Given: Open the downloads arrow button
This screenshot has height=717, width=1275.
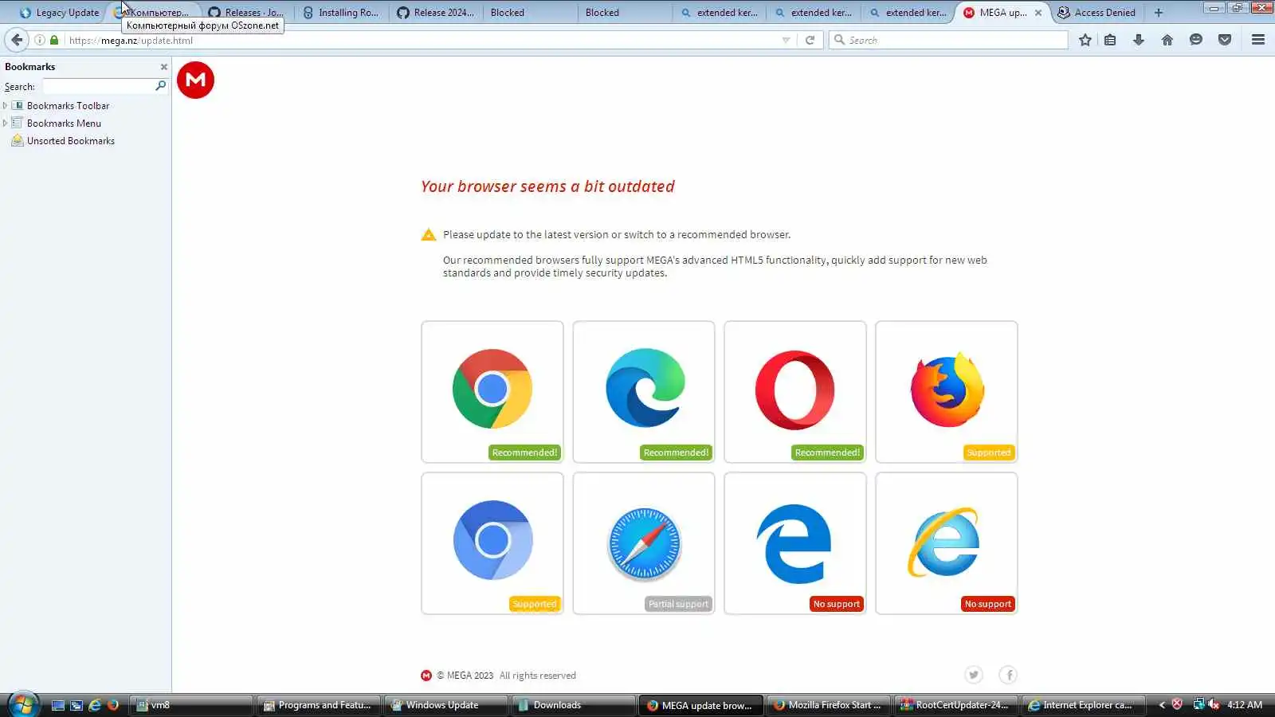Looking at the screenshot, I should click(1139, 40).
